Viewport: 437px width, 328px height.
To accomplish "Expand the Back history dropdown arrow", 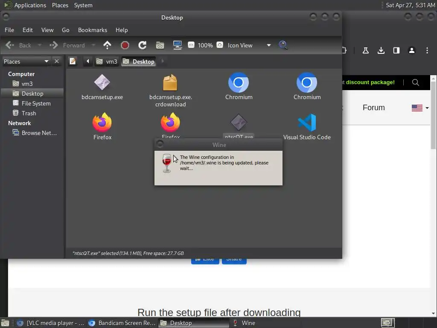I will [x=40, y=45].
